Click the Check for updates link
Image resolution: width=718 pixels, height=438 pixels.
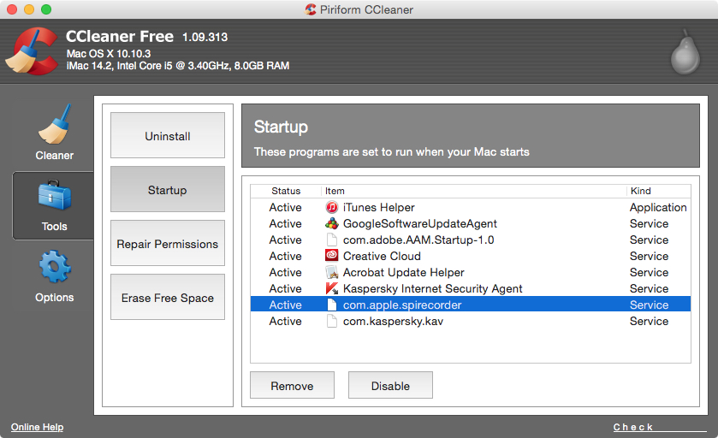(x=660, y=427)
